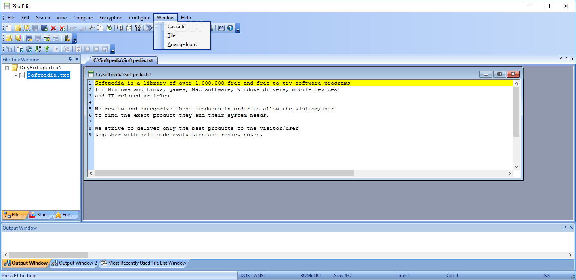Choose Cascade from the Window menu

[x=182, y=27]
